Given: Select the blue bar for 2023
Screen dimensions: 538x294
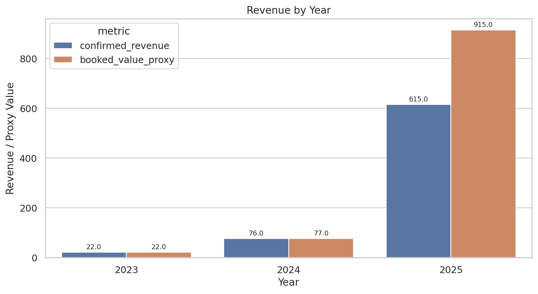Looking at the screenshot, I should point(93,255).
